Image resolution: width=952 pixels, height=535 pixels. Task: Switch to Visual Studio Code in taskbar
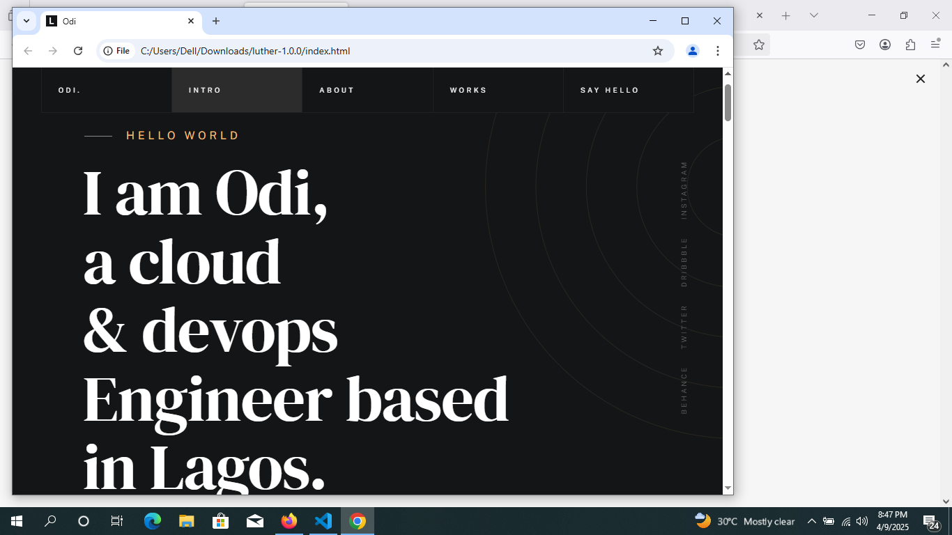[323, 521]
